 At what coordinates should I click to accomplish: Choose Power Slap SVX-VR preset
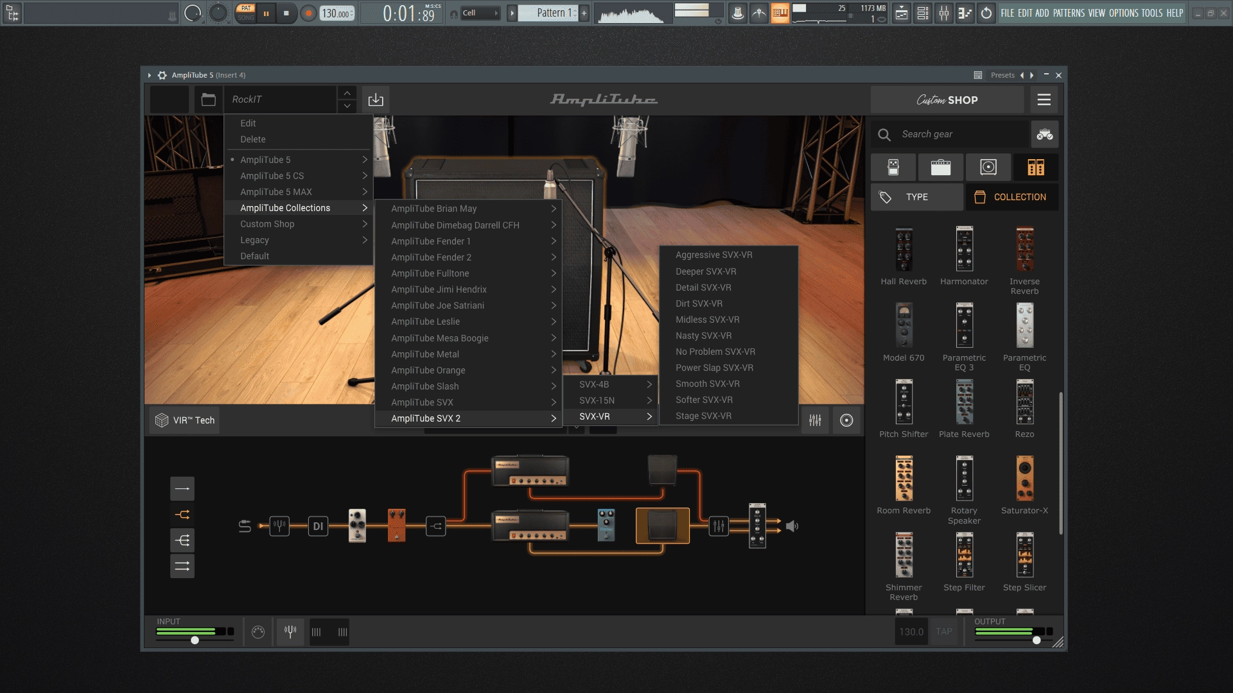[x=729, y=368]
